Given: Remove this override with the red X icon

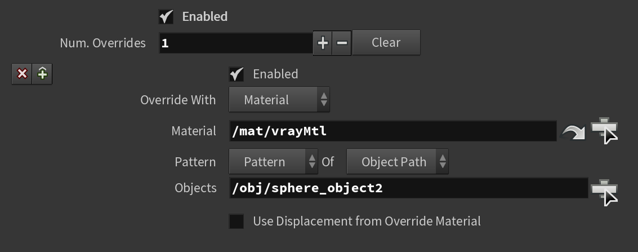Looking at the screenshot, I should [21, 74].
